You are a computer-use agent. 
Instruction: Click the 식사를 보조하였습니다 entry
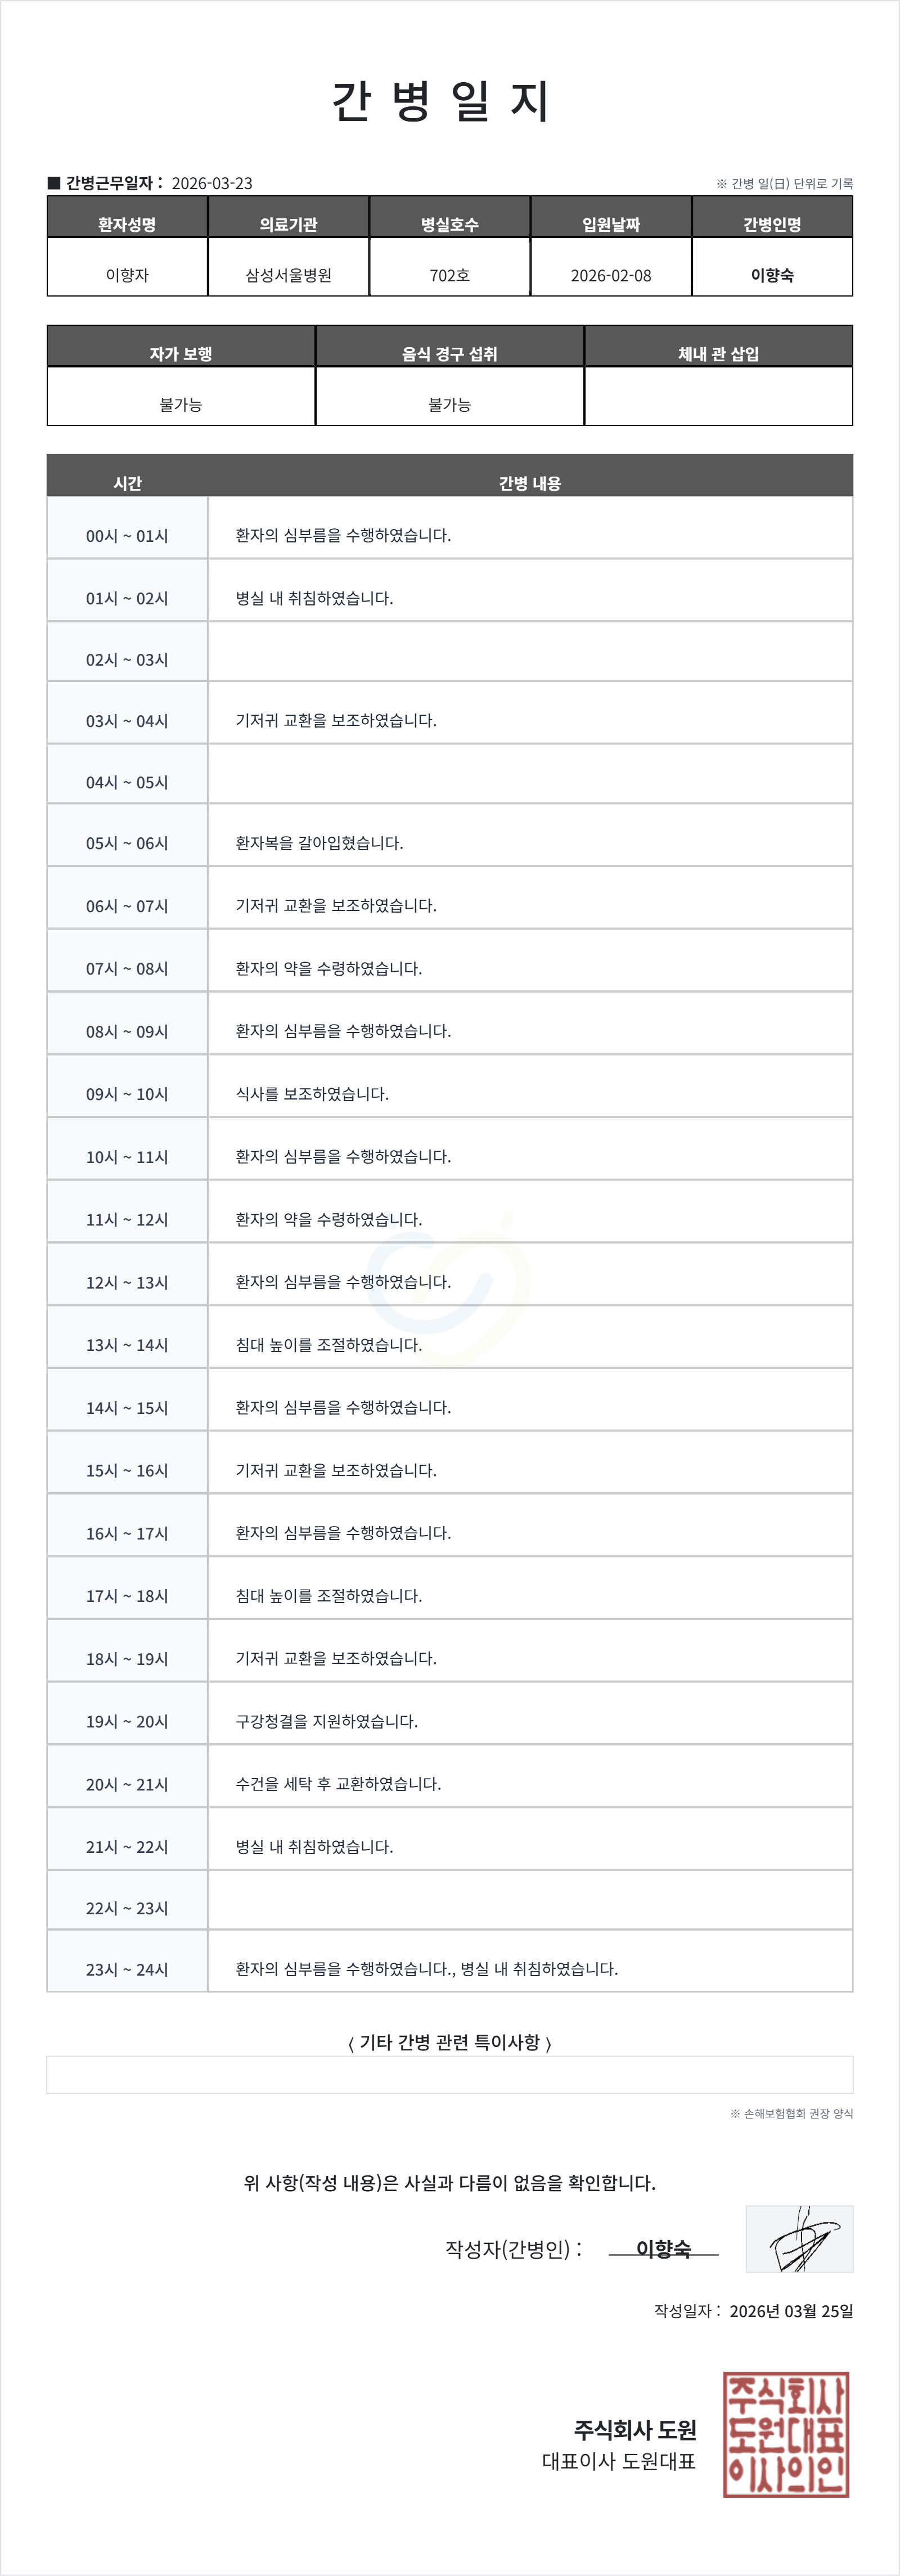pos(312,1094)
